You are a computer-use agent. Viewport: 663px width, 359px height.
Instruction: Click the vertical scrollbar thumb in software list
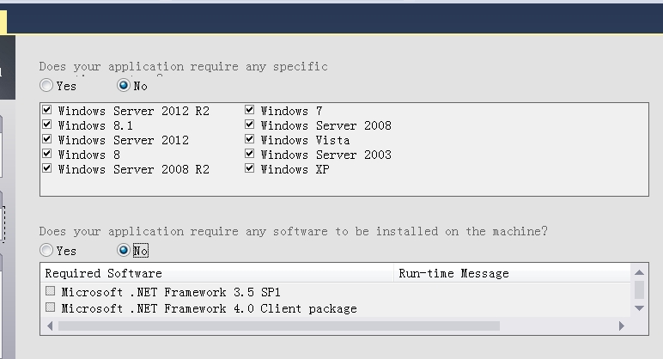(639, 289)
